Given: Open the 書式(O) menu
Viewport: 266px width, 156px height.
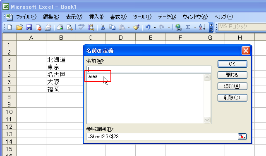Looking at the screenshot, I should [118, 17].
